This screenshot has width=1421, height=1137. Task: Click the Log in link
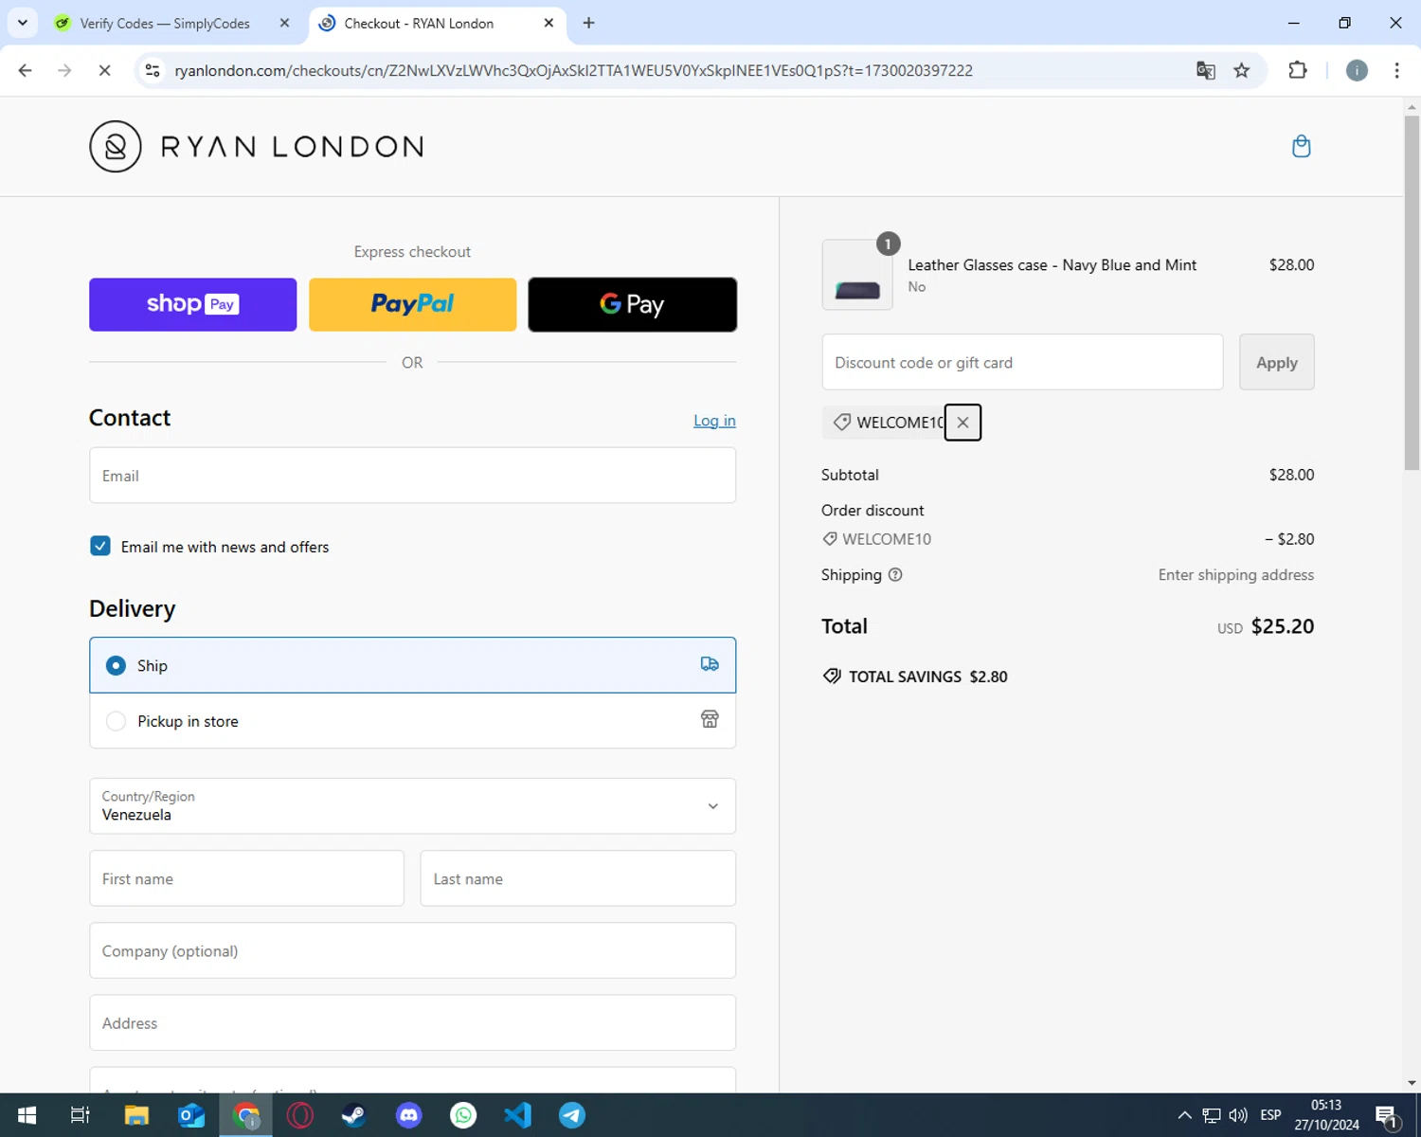(714, 421)
